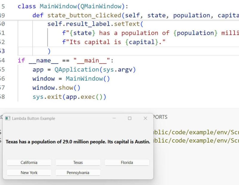Close the Lambda Button Example window

tap(145, 118)
